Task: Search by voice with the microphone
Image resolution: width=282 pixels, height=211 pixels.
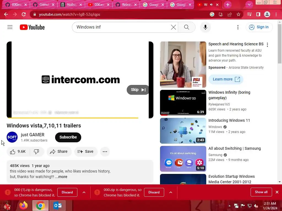Action: (x=205, y=27)
